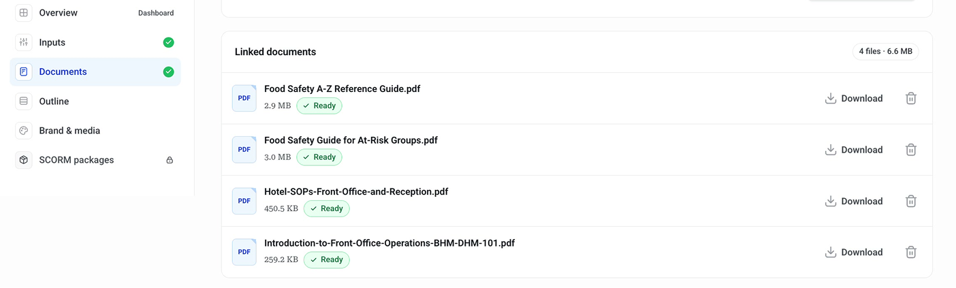The height and width of the screenshot is (288, 956).
Task: Click the Overview grid icon in sidebar
Action: click(24, 13)
